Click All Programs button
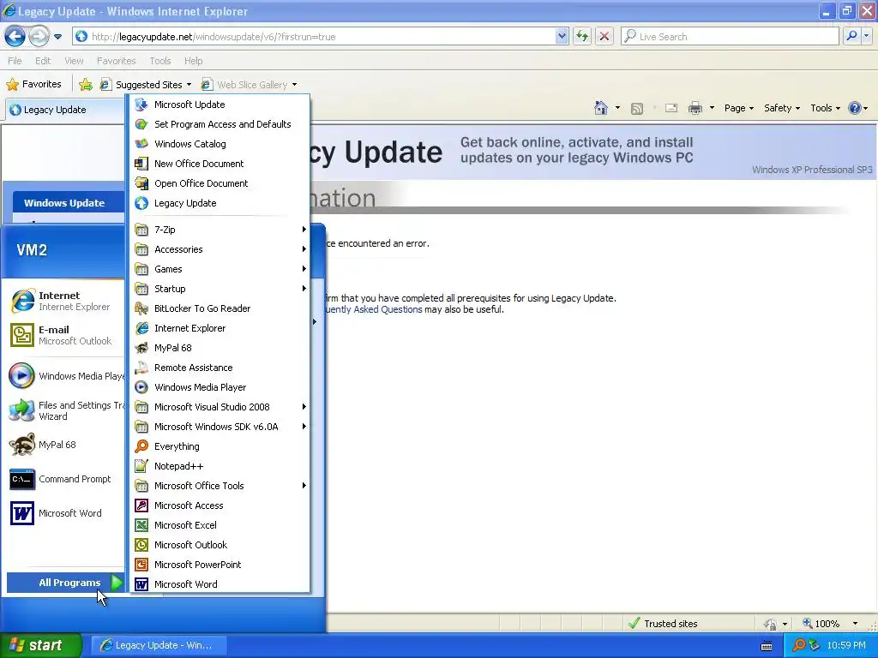Image resolution: width=878 pixels, height=658 pixels. (65, 583)
